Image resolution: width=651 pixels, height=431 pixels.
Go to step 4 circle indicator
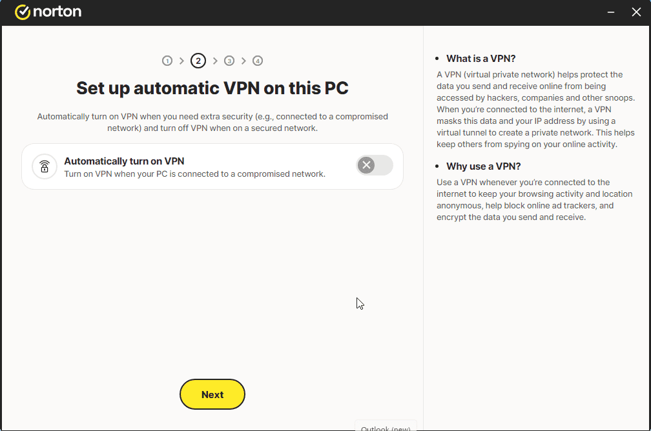click(x=258, y=61)
